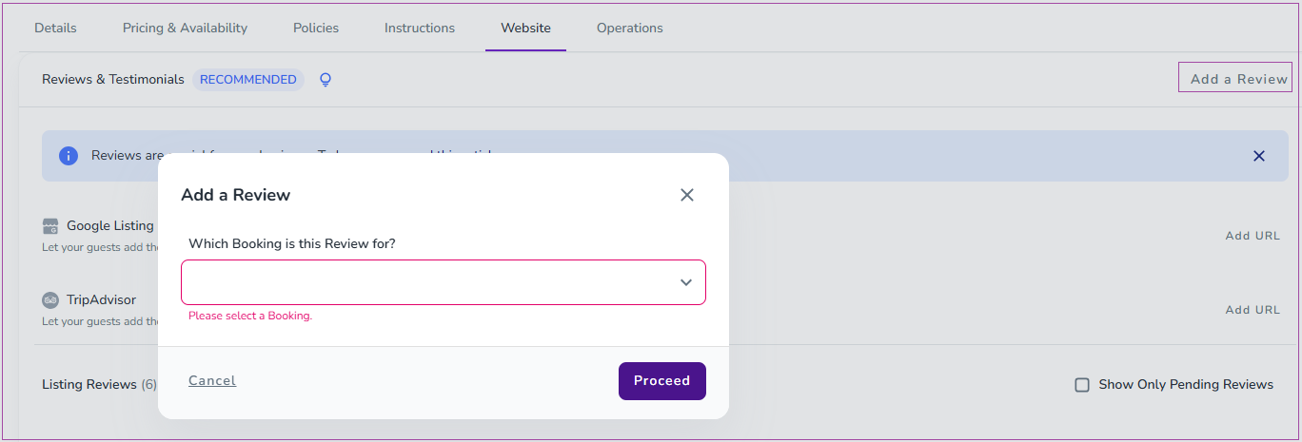The width and height of the screenshot is (1302, 442).
Task: Click the TripAdvisor owl icon
Action: pos(50,300)
